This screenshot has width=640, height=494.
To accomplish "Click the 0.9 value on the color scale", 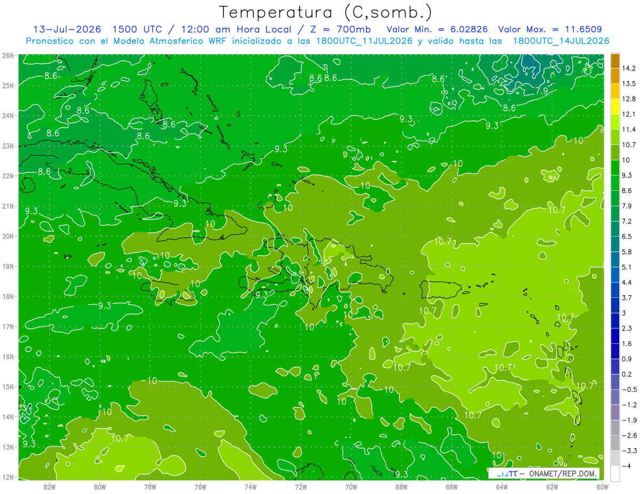I will coord(627,359).
